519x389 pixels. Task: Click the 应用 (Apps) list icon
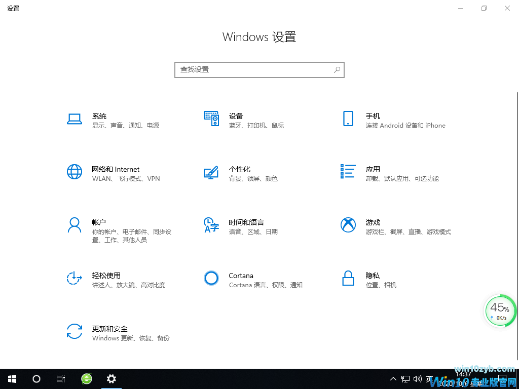[x=348, y=172]
